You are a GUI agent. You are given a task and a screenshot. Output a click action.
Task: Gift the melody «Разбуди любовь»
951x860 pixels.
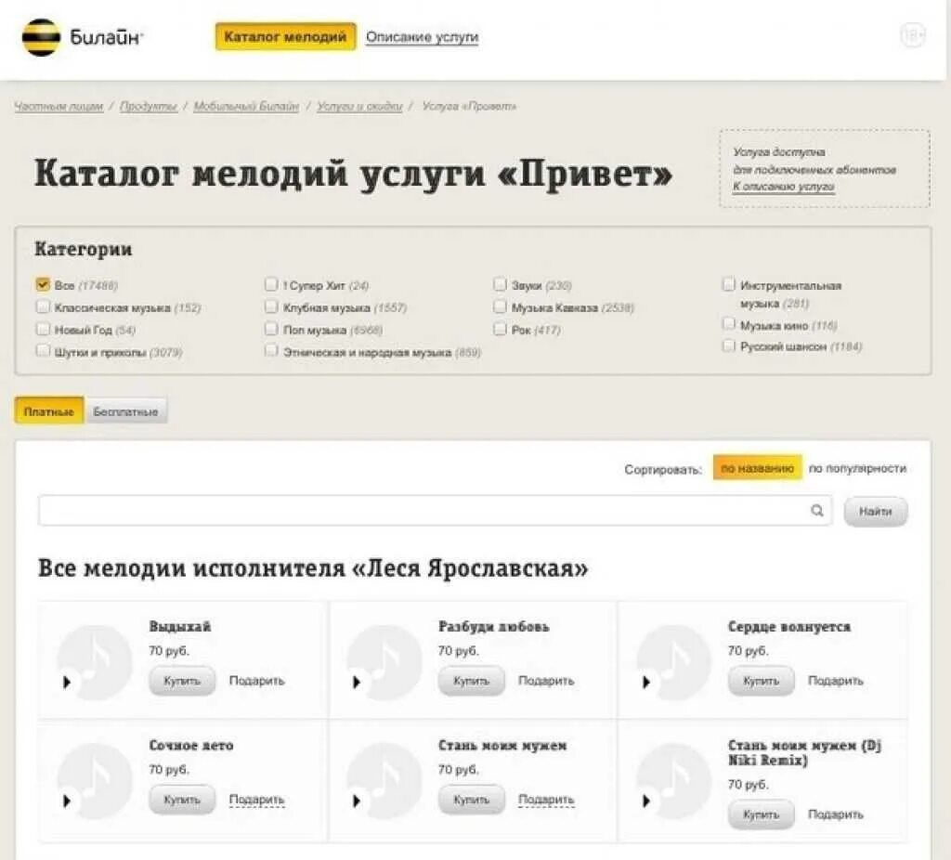(546, 681)
